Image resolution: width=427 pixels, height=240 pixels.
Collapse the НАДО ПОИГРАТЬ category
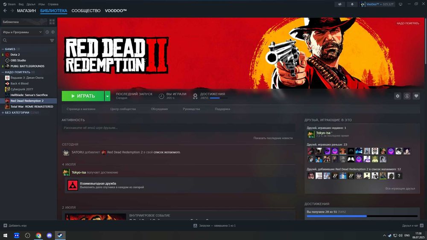pos(3,72)
